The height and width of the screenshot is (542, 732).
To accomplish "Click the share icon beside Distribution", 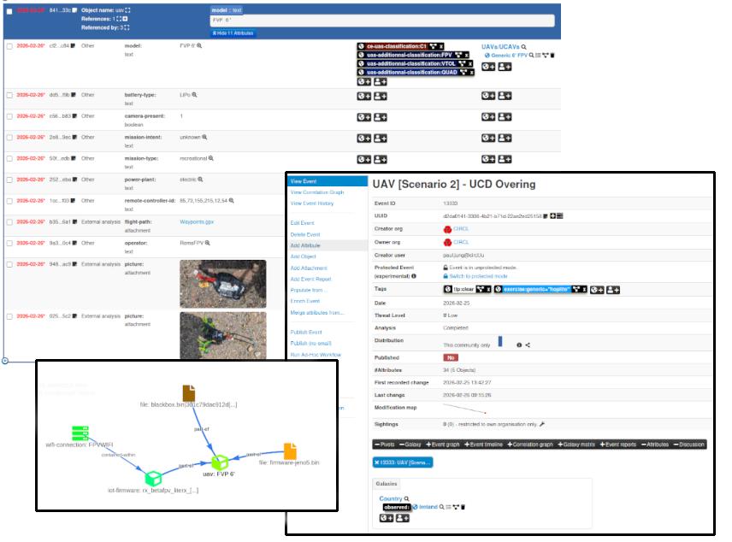I will [x=528, y=345].
